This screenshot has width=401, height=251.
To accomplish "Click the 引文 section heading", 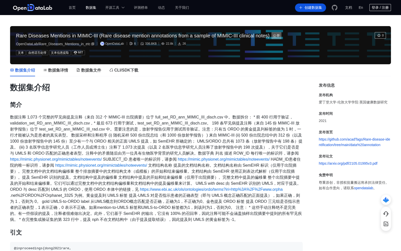I will tap(16, 232).
